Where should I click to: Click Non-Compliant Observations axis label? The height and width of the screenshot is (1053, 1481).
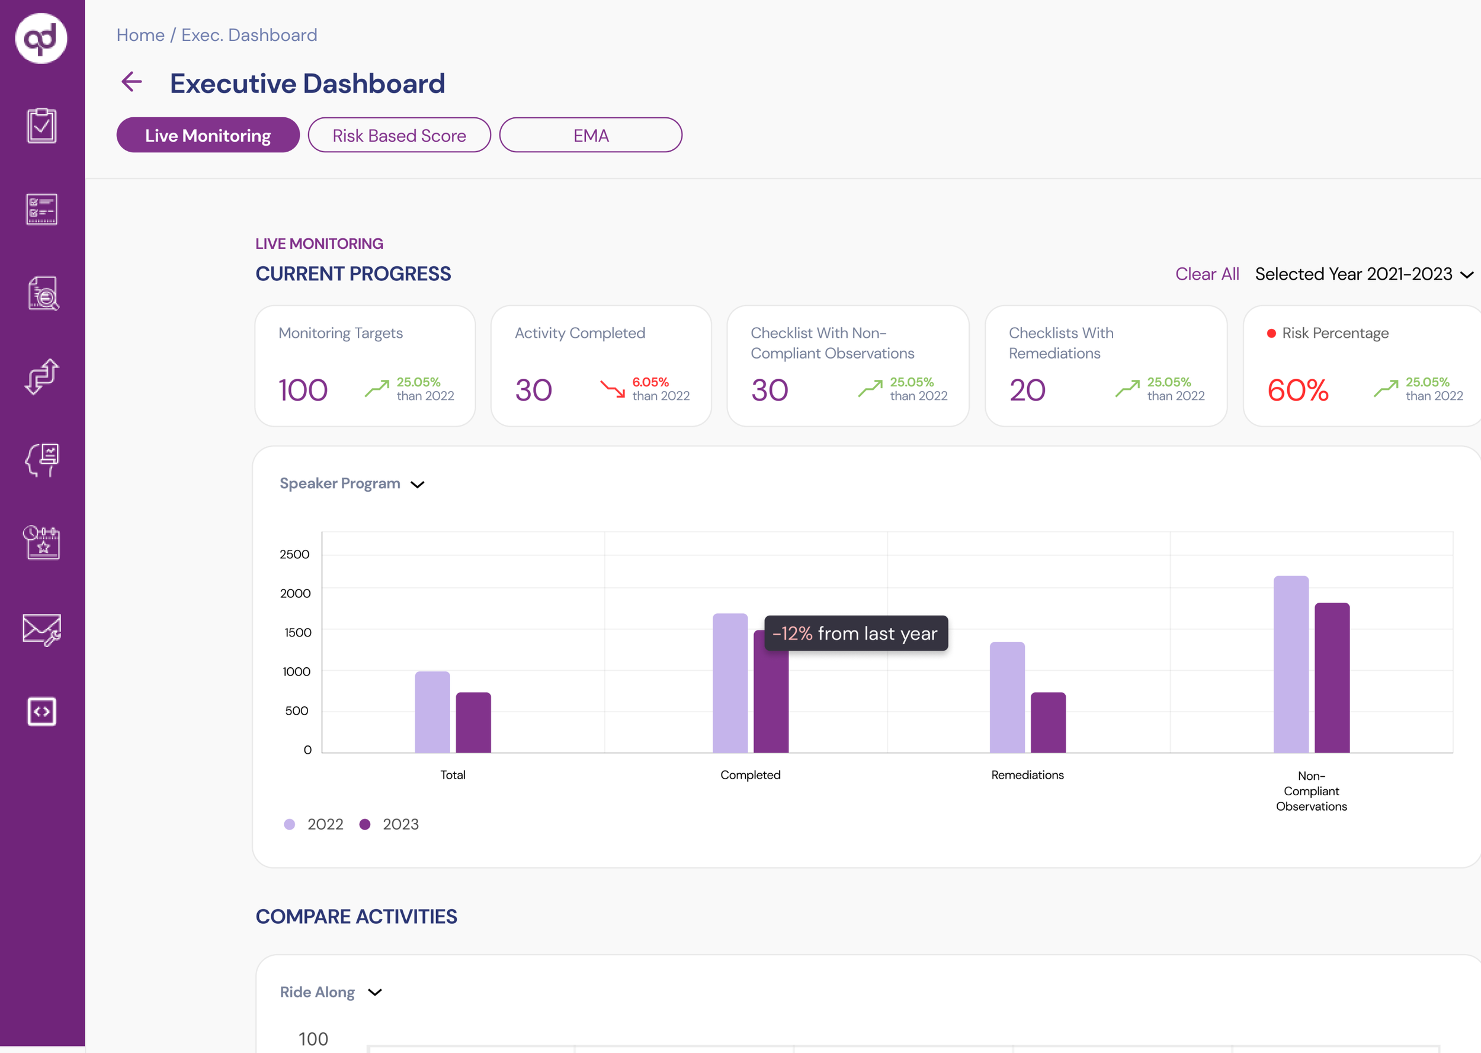point(1311,791)
